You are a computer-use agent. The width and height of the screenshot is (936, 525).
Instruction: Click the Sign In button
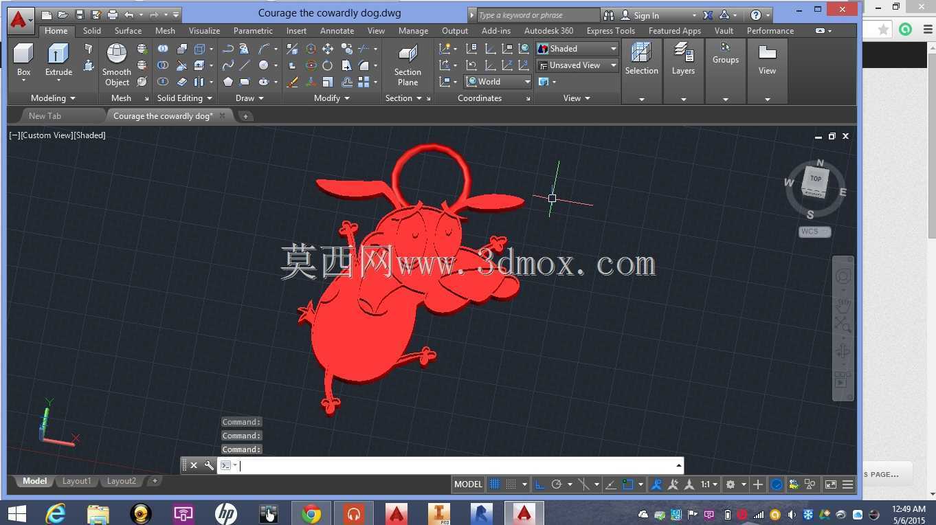click(646, 15)
